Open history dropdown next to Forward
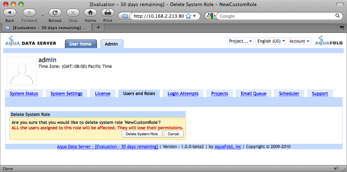This screenshot has height=172, width=347. [42, 16]
